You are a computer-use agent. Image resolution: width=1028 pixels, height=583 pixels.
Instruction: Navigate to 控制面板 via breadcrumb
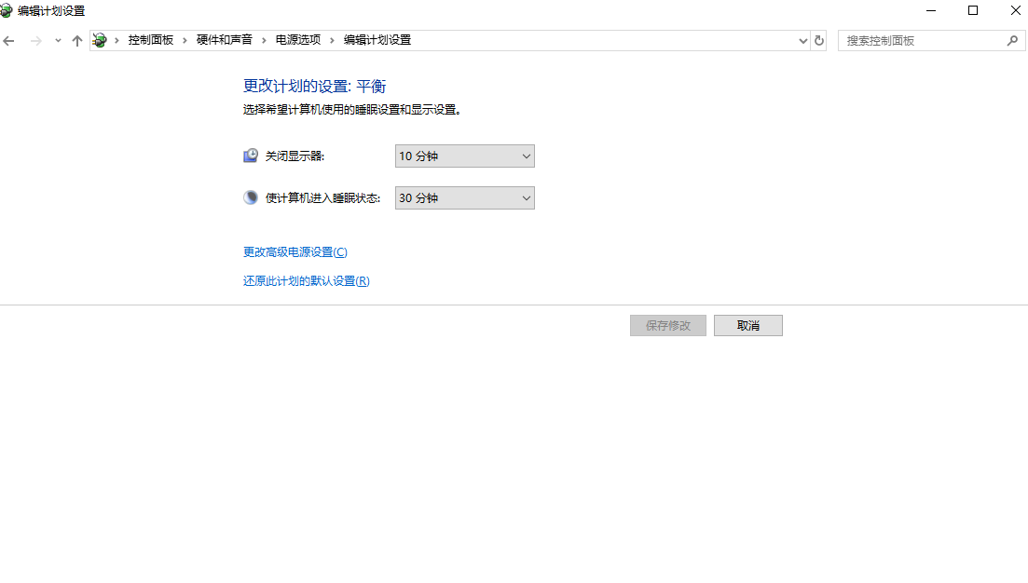pos(151,40)
